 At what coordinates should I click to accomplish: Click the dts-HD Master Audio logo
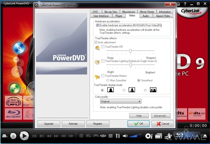coord(197,114)
